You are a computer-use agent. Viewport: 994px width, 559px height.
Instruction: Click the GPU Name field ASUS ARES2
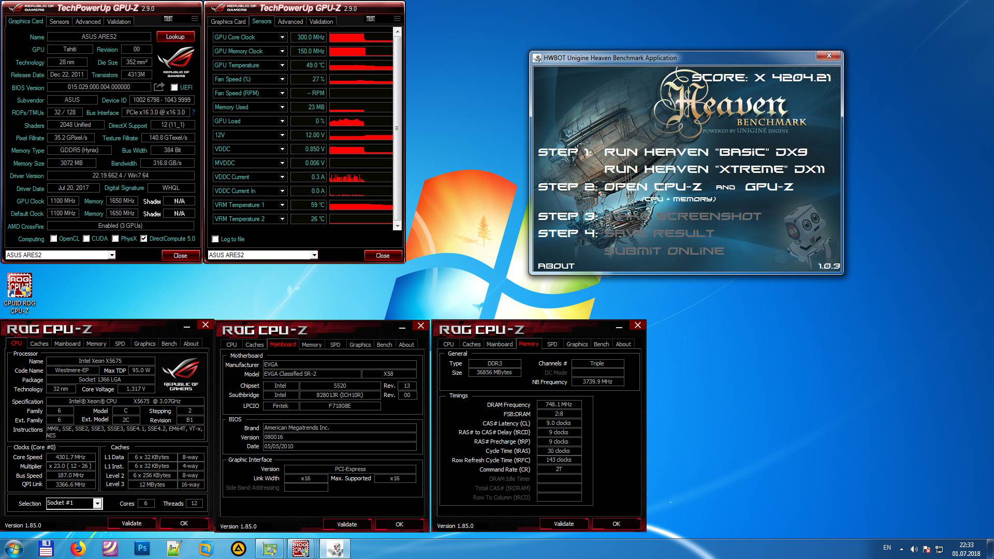(x=99, y=37)
